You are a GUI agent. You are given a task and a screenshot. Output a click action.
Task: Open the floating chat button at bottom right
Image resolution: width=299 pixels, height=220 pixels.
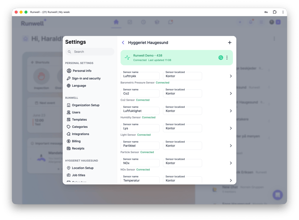click(278, 195)
